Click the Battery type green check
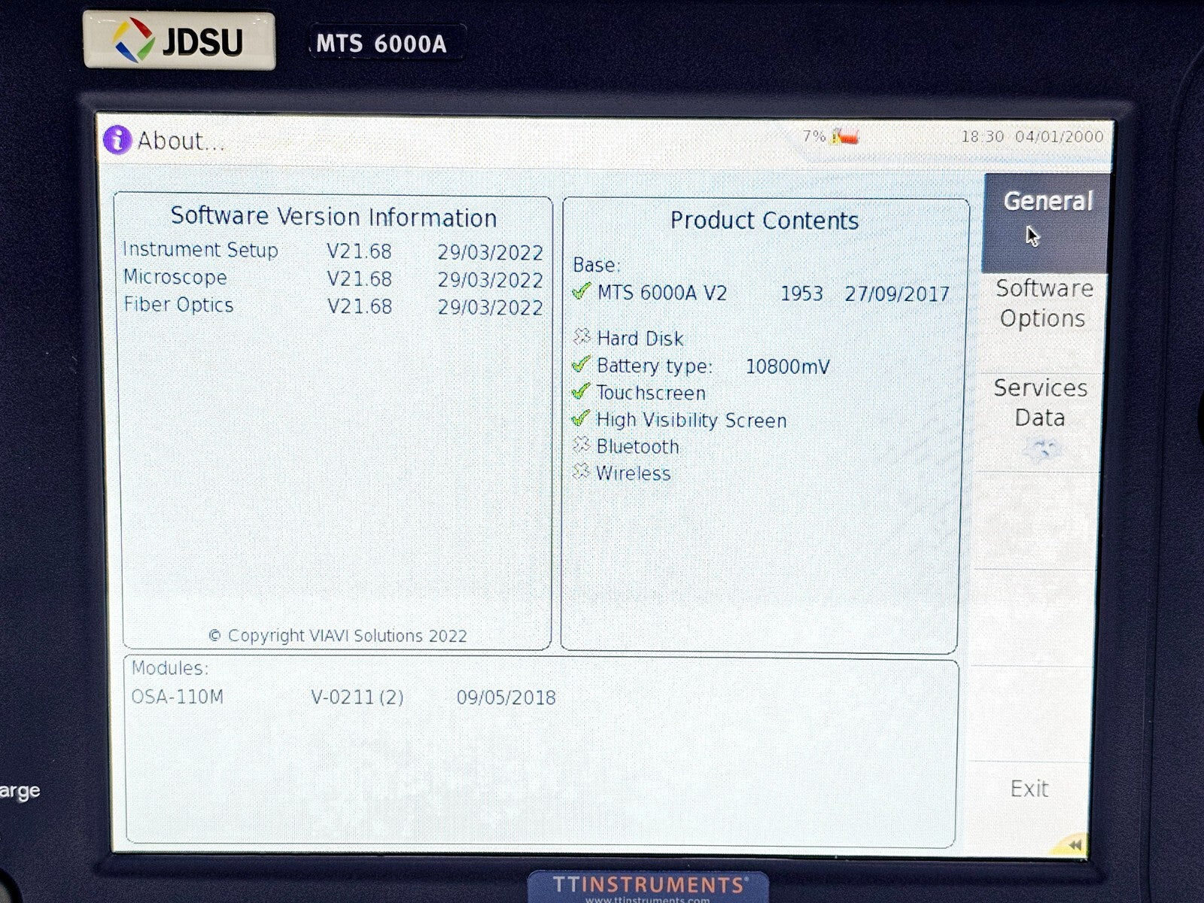Viewport: 1204px width, 903px height. click(x=581, y=364)
